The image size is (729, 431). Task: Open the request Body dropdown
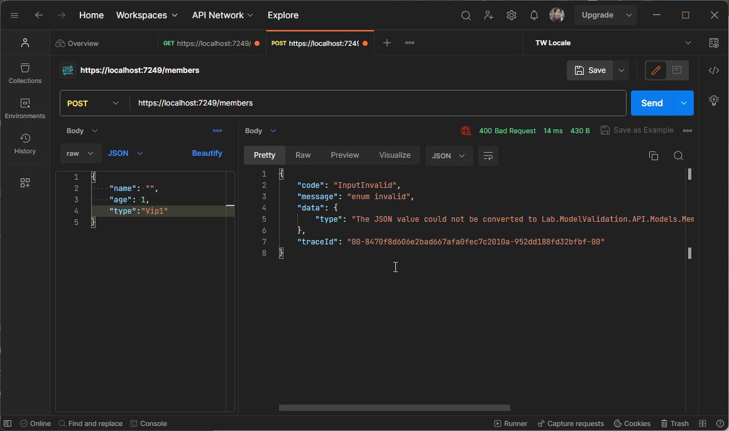[82, 131]
